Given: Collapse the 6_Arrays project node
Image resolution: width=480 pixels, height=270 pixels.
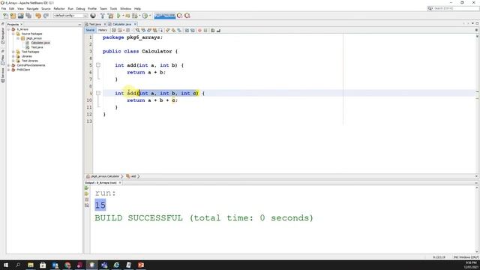Looking at the screenshot, I should pyautogui.click(x=8, y=29).
